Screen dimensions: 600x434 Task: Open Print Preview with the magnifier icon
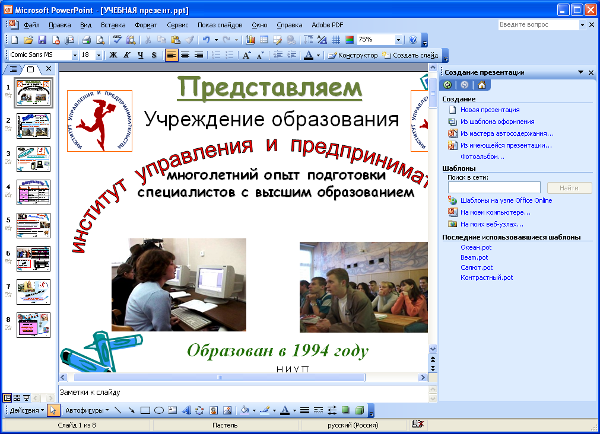[100, 40]
